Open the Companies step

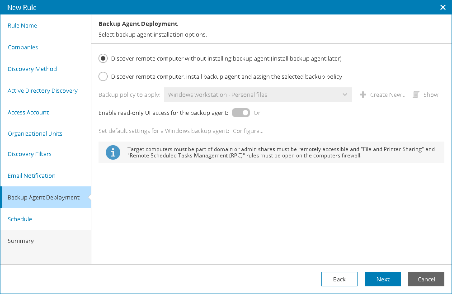click(x=22, y=47)
